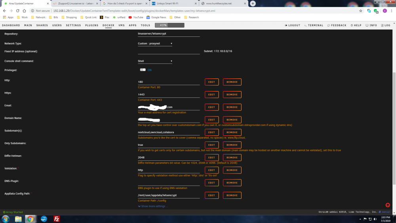Go back with browser back arrow
396x223 pixels.
pos(4,11)
